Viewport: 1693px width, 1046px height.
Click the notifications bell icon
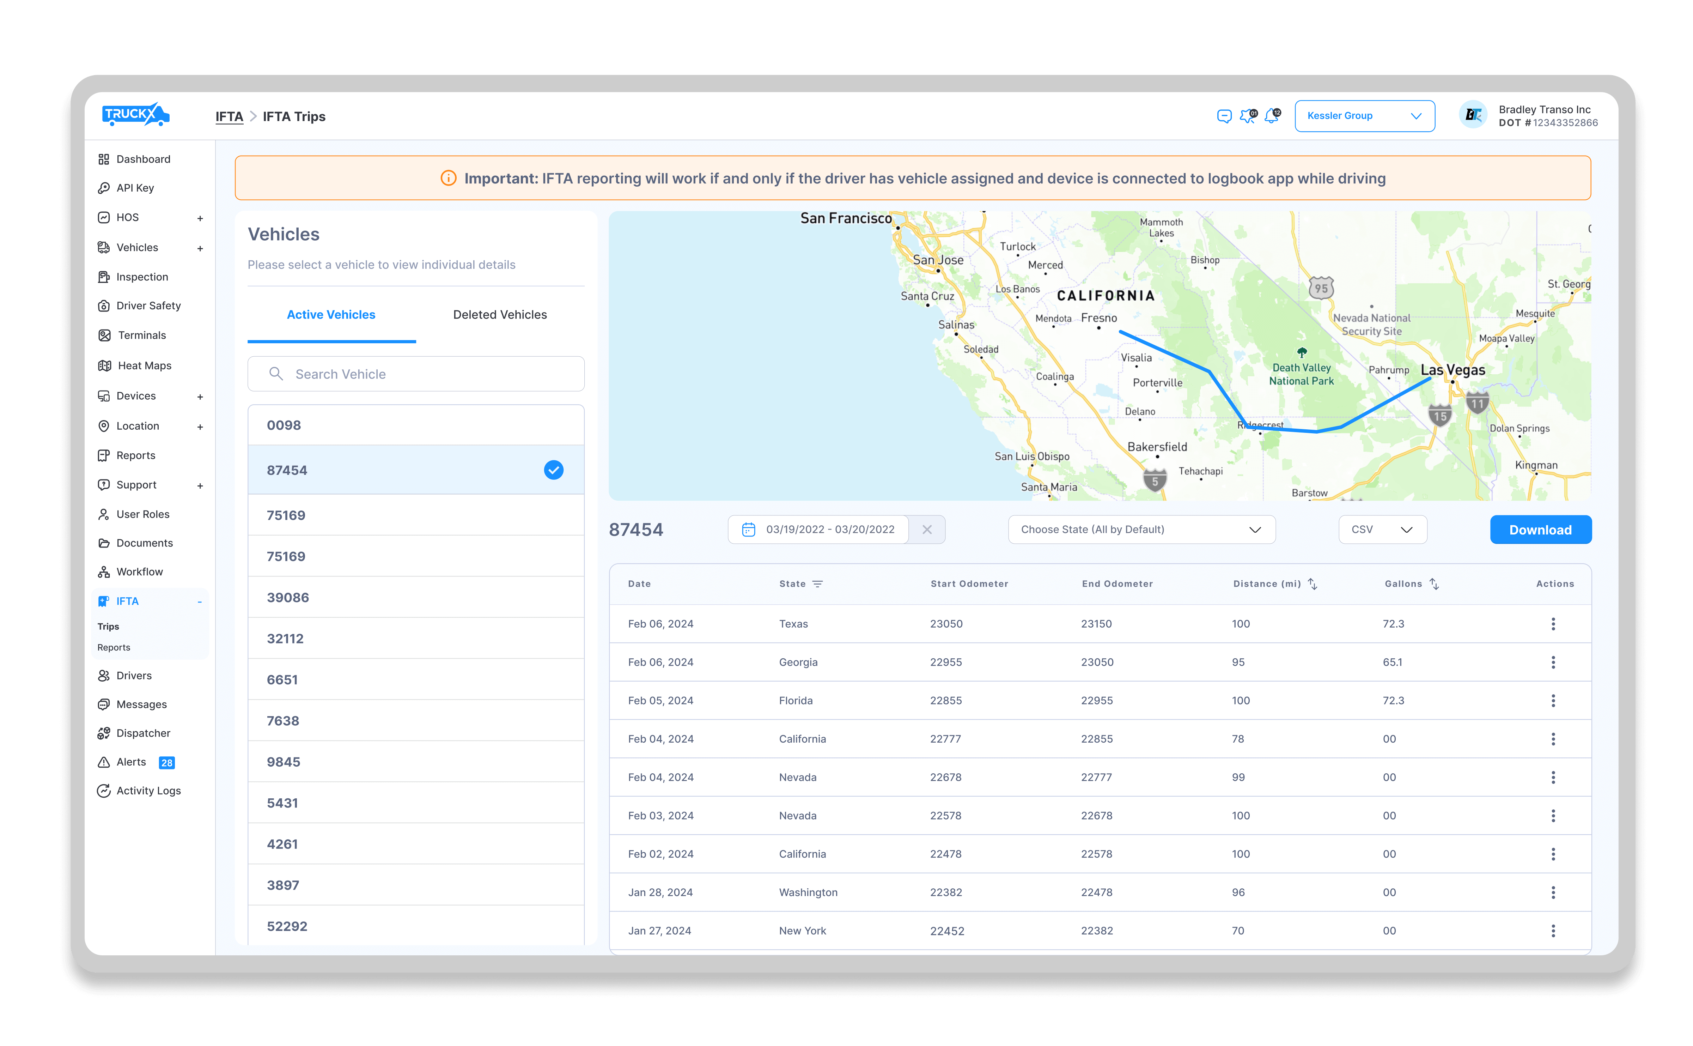pos(1271,116)
